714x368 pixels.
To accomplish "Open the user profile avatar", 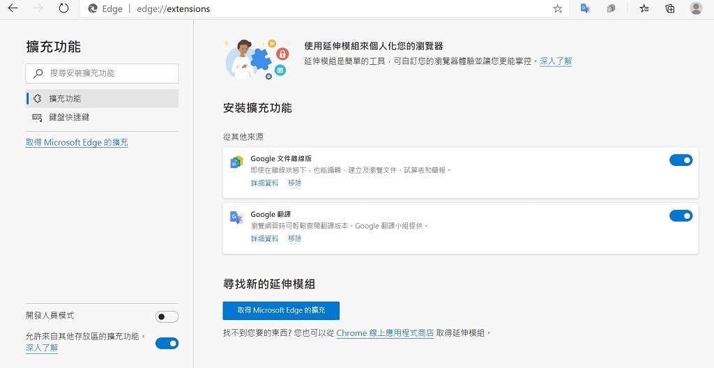I will [696, 8].
